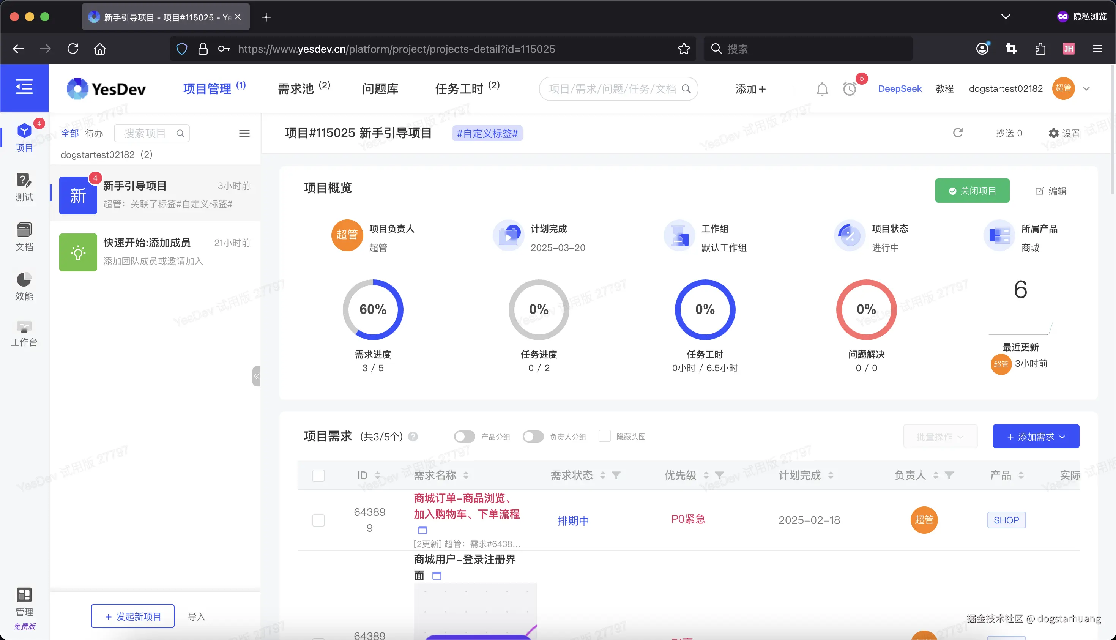This screenshot has width=1116, height=640.
Task: Open the 项目 panel in left sidebar
Action: coord(24,136)
